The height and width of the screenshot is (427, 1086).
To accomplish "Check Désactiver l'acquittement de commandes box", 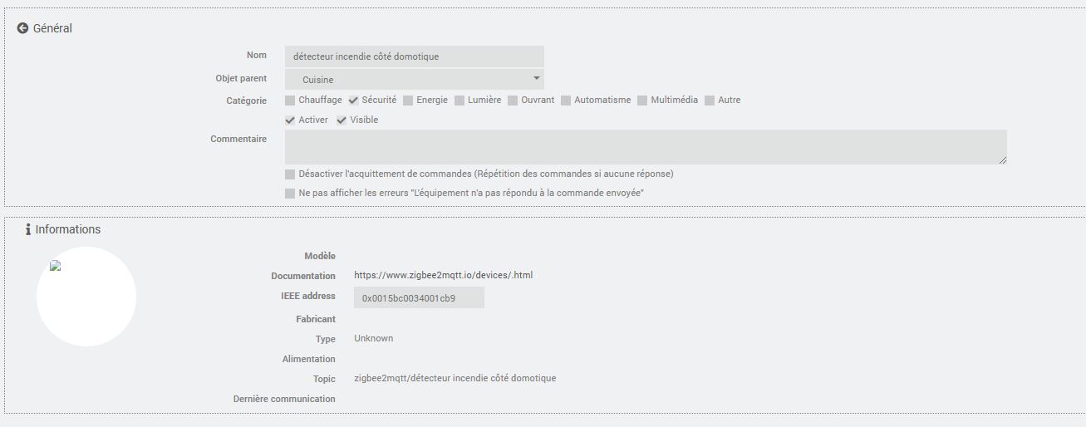I will click(290, 174).
